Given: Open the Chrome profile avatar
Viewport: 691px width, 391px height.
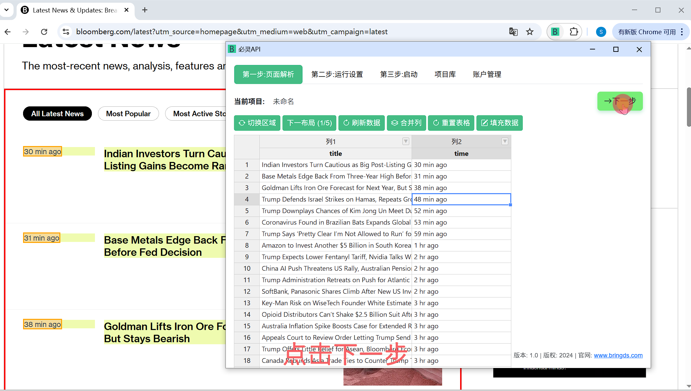Looking at the screenshot, I should point(601,32).
